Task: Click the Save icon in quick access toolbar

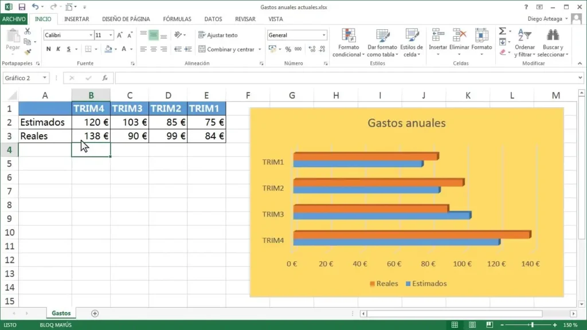Action: click(22, 7)
